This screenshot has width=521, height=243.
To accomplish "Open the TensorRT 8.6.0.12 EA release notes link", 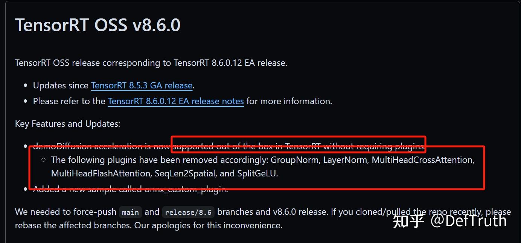I will 176,101.
